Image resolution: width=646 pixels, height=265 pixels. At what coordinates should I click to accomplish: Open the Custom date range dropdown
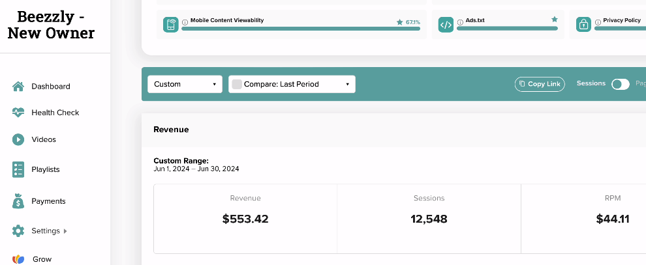185,84
